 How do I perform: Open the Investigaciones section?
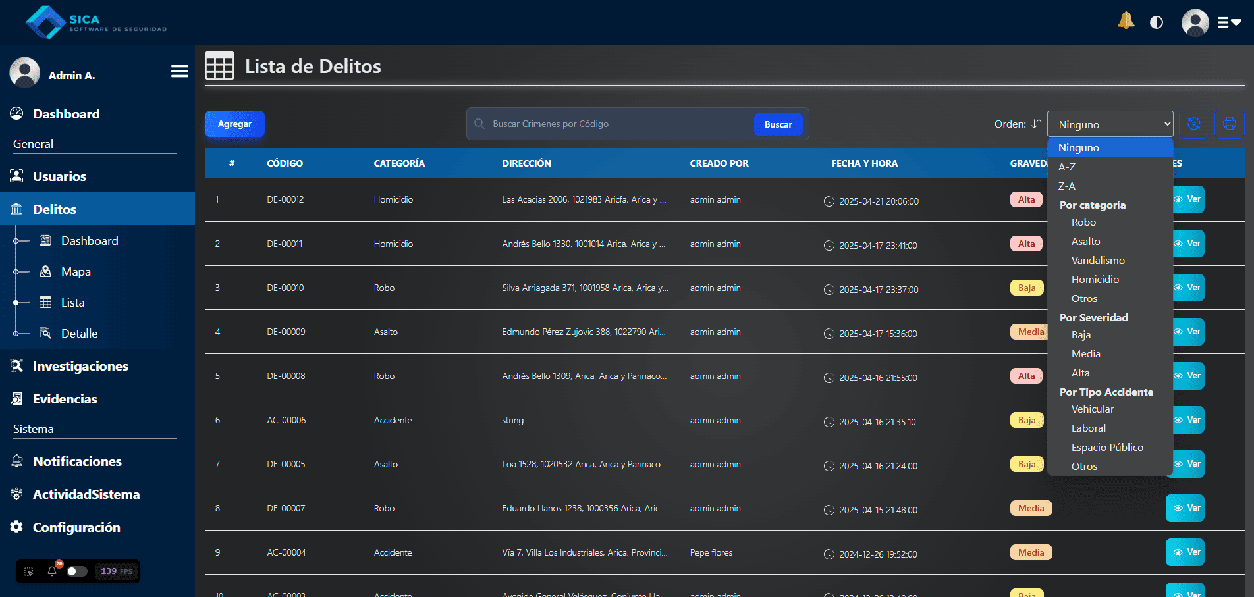(x=80, y=366)
